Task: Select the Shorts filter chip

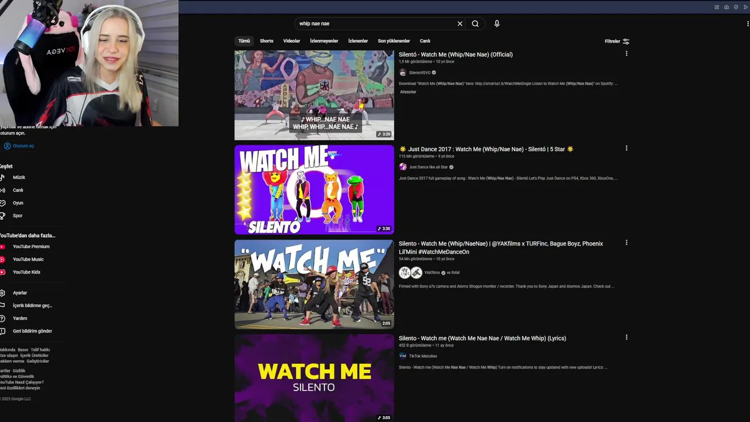Action: coord(267,41)
